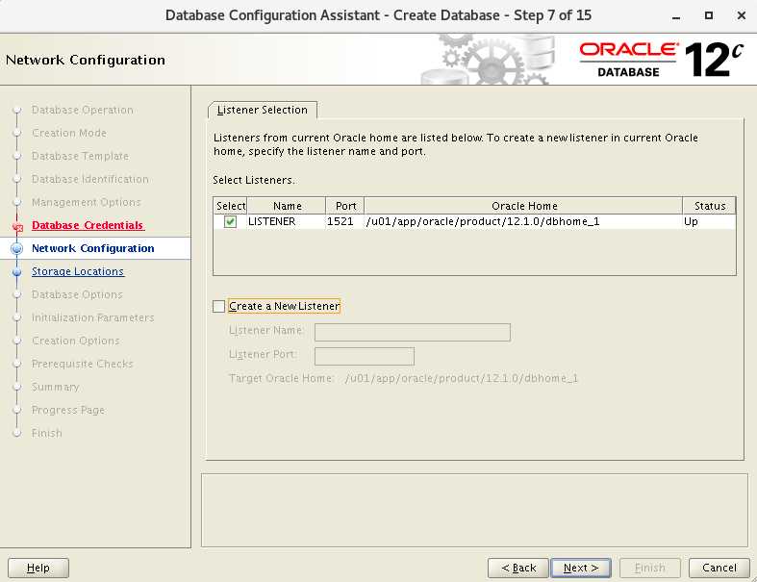Image resolution: width=757 pixels, height=582 pixels.
Task: Click the Target Oracle Home path text
Action: click(x=462, y=378)
